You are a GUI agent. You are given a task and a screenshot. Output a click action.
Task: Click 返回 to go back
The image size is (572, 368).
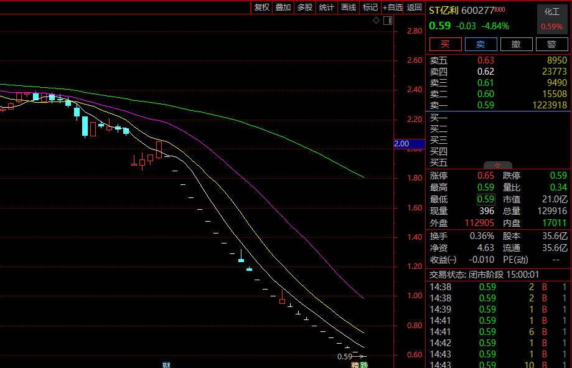tap(414, 7)
